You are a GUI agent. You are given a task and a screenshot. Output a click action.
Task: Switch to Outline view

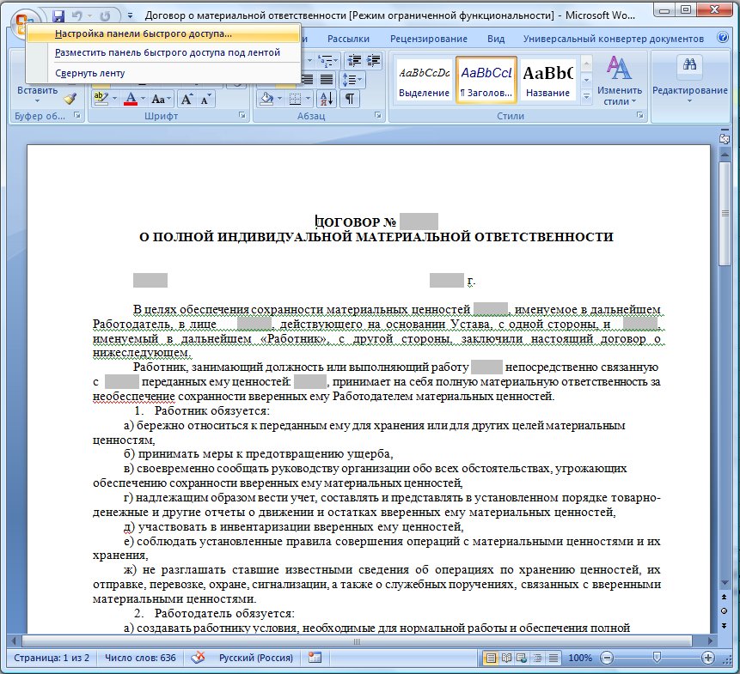click(x=537, y=658)
